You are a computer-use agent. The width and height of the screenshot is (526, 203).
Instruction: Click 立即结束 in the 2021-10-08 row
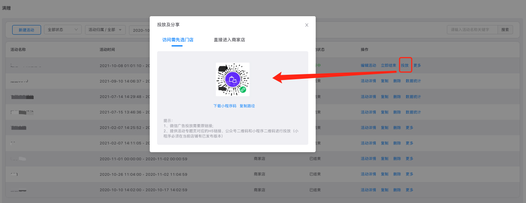[388, 66]
